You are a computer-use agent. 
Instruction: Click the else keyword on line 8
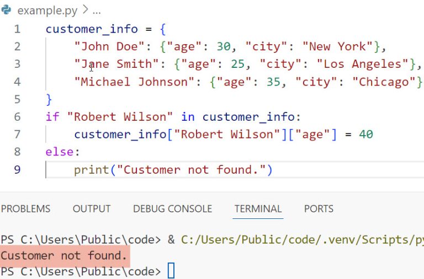point(60,152)
